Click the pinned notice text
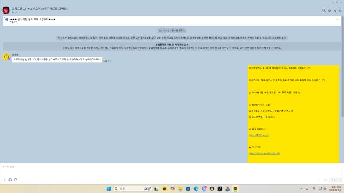Viewport: 344px width, 193px height. [34, 20]
